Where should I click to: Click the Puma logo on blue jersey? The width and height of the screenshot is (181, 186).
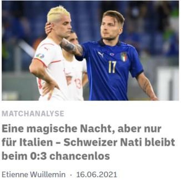101,54
